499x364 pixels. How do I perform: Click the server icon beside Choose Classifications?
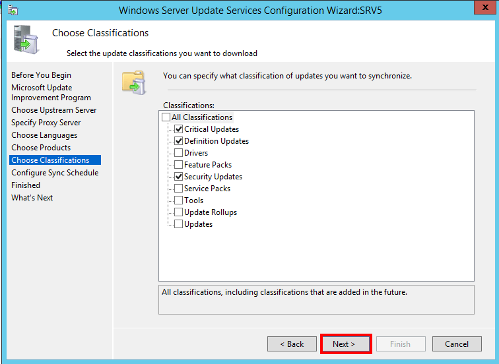point(26,40)
